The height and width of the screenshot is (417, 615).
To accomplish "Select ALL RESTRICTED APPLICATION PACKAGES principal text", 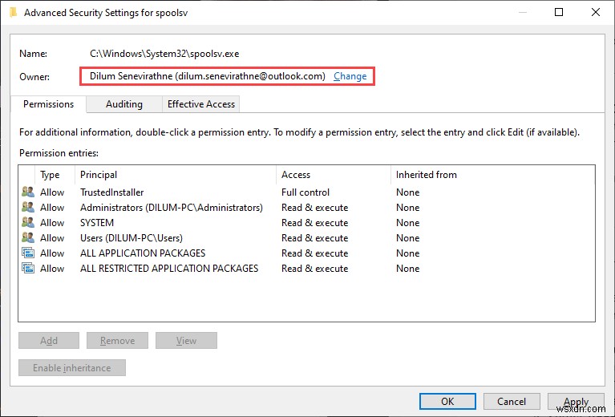I will (x=169, y=269).
